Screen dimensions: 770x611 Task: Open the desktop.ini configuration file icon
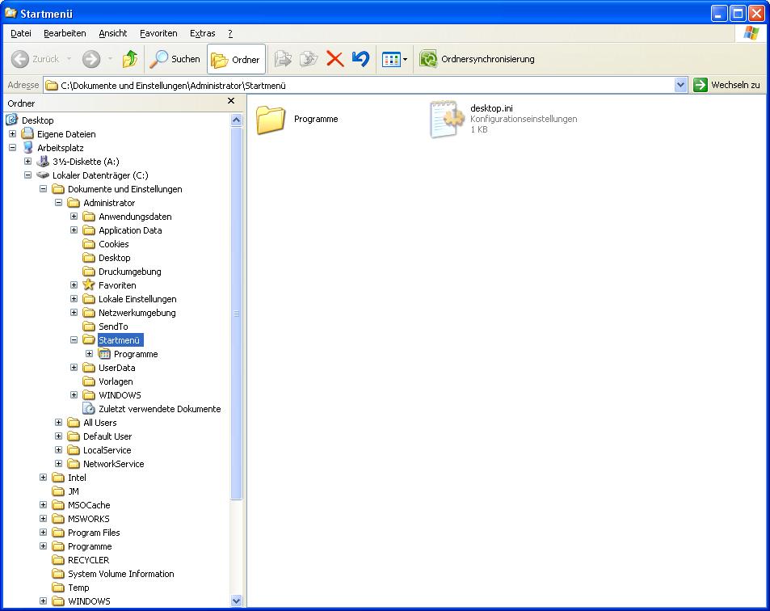pyautogui.click(x=446, y=119)
